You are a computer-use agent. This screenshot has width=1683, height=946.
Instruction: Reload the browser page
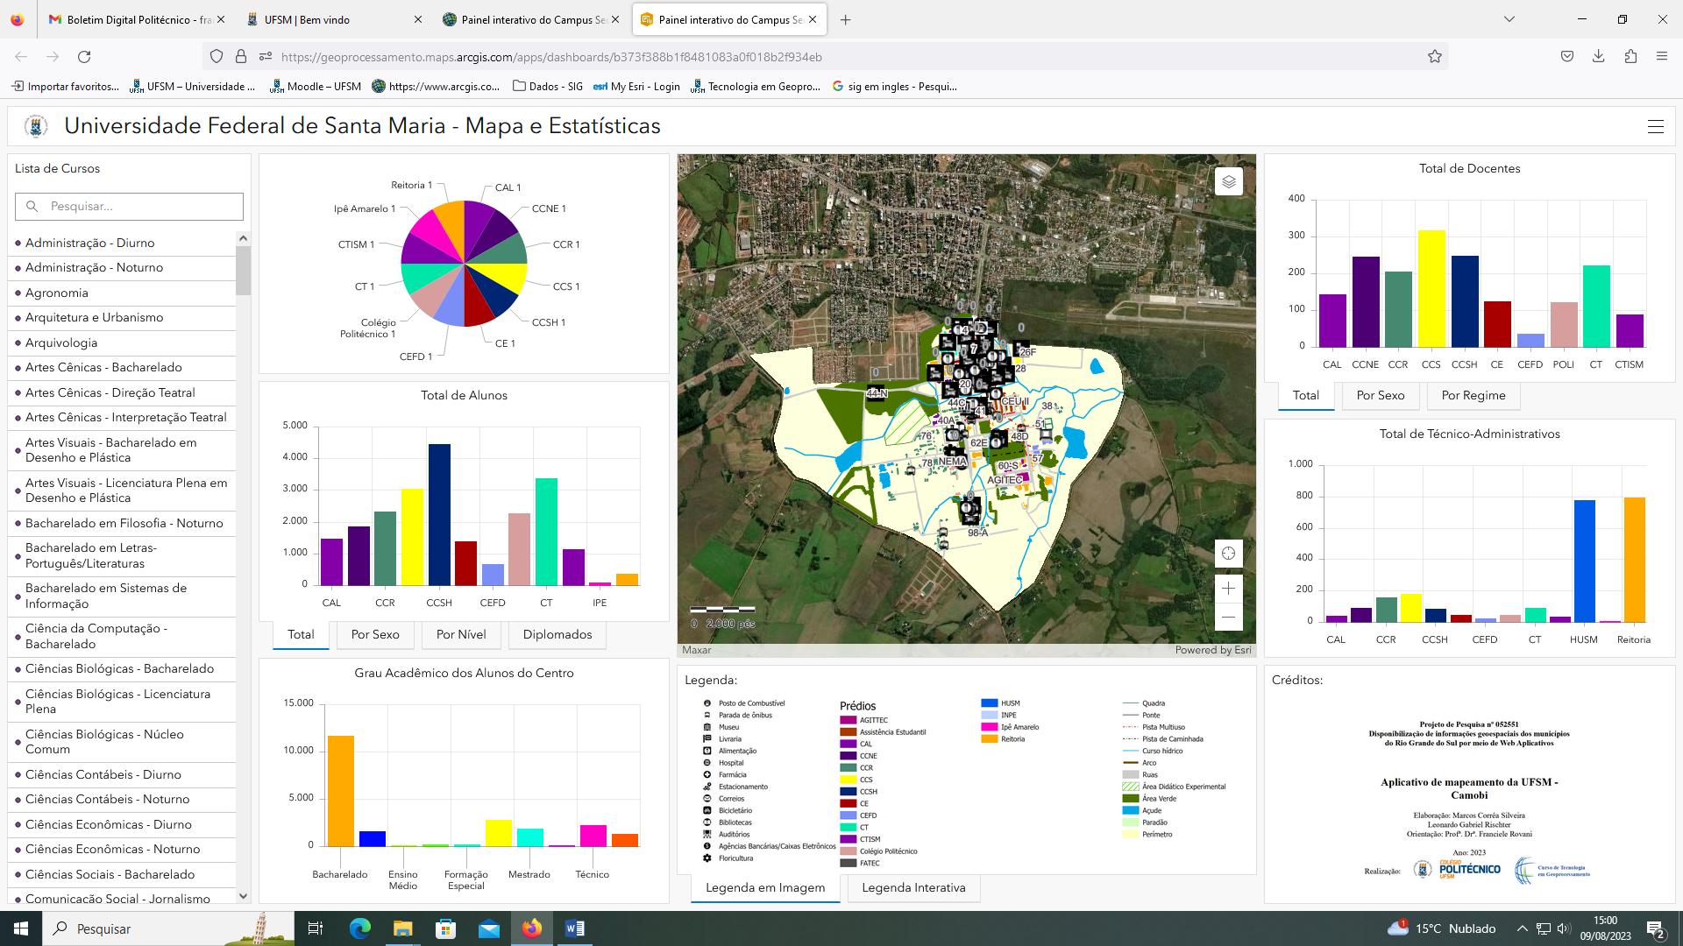(84, 57)
